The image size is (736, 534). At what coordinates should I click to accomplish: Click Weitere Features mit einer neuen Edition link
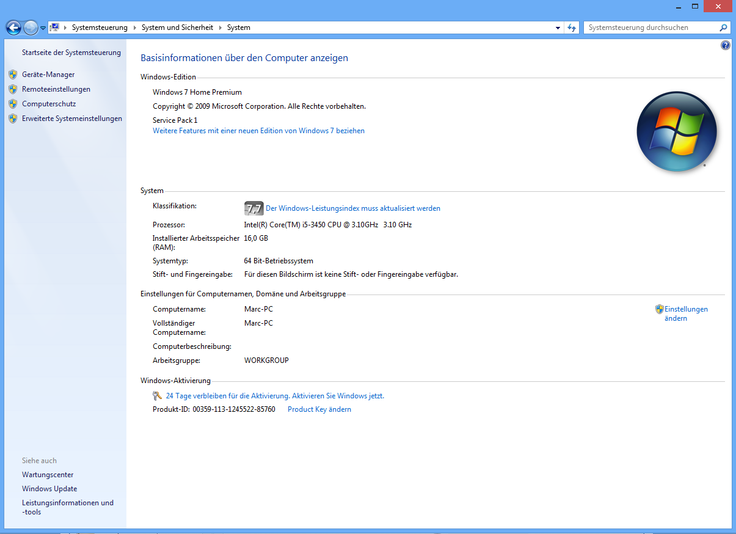pos(258,131)
